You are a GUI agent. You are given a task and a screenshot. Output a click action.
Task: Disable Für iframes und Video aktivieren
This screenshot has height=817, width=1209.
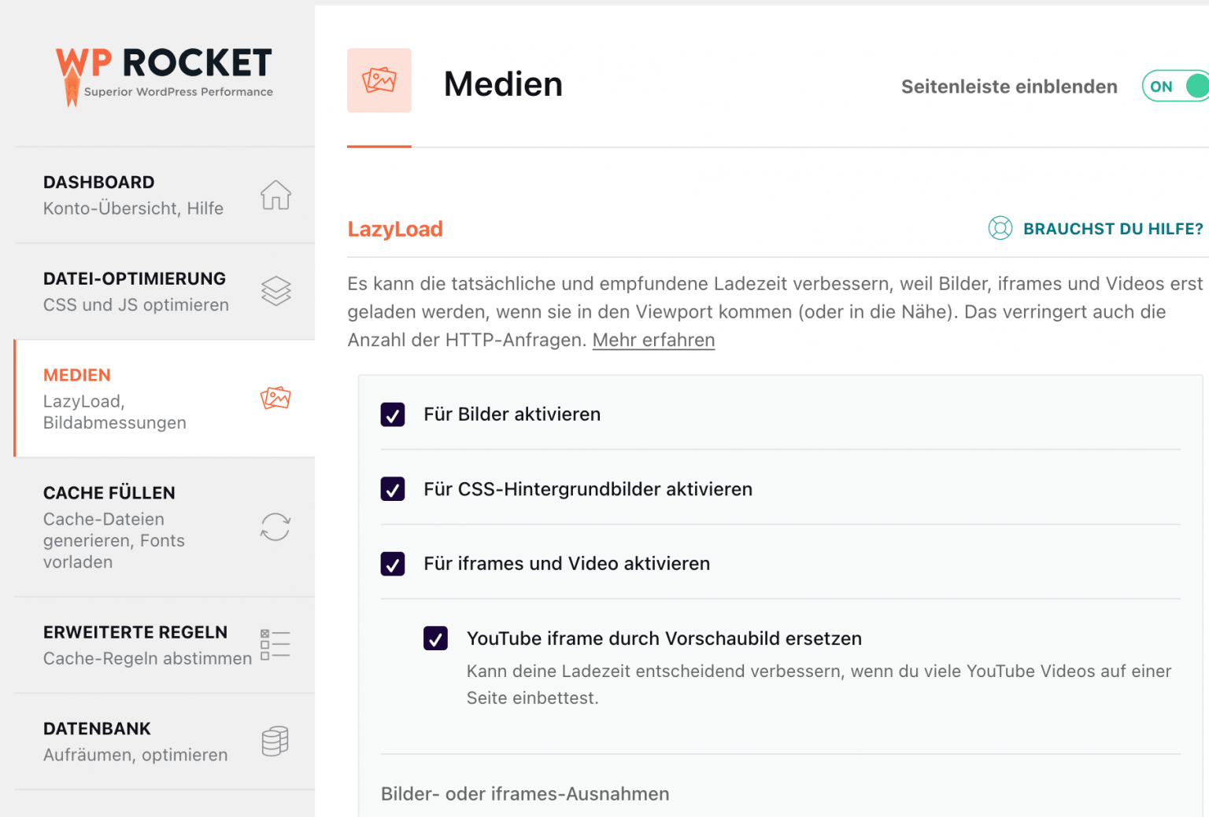point(393,564)
